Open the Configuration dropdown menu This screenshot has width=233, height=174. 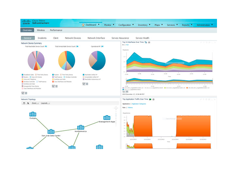point(126,25)
